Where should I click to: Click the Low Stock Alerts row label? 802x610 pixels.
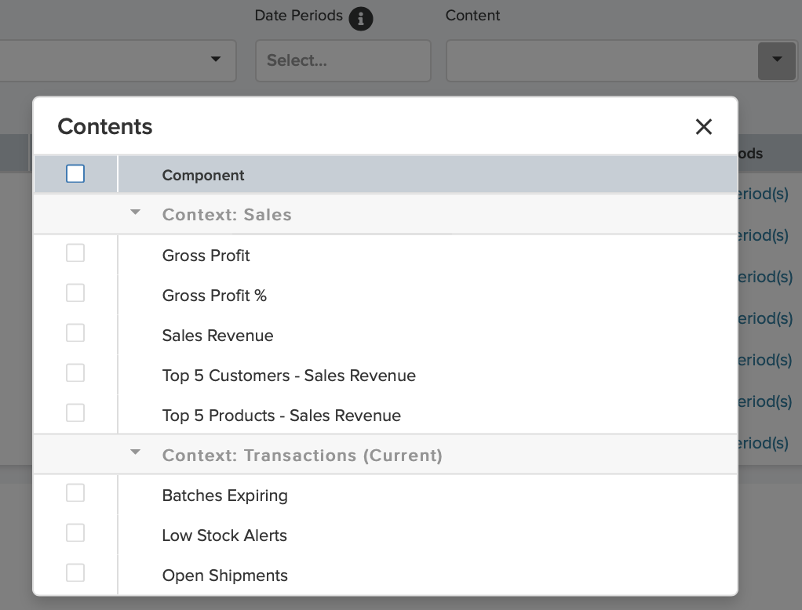[224, 536]
